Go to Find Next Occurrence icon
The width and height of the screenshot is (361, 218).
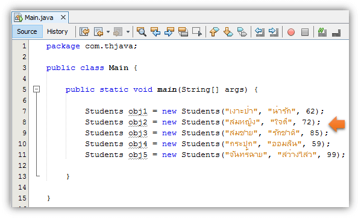169,31
